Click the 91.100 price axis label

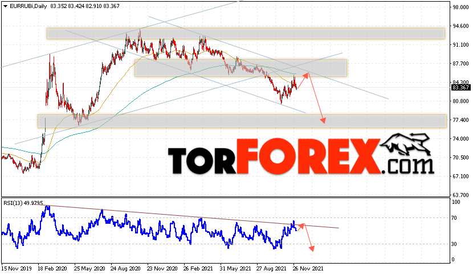(460, 44)
